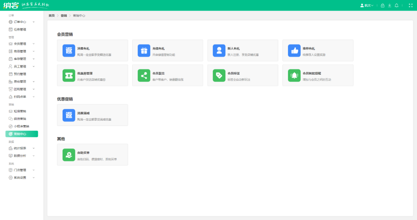The width and height of the screenshot is (417, 220).
Task: Click the 预约管理 calendar icon
Action: coord(11,74)
